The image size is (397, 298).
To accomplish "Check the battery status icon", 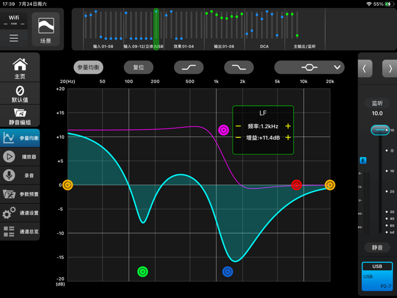I will pos(388,4).
